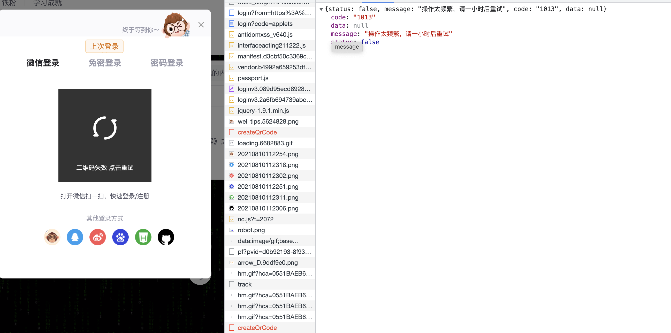
Task: Switch to 免密登录 tab
Action: coord(105,63)
